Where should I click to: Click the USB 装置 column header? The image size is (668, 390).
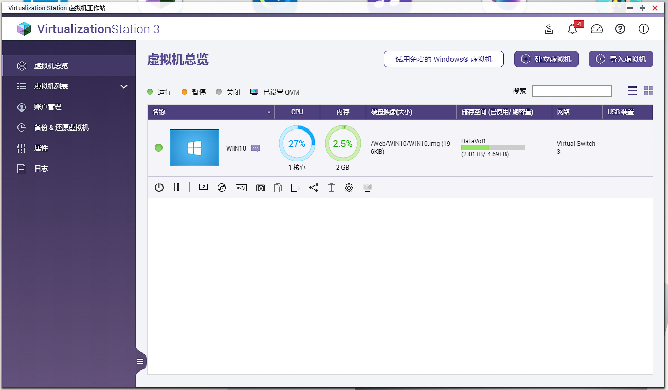coord(627,112)
